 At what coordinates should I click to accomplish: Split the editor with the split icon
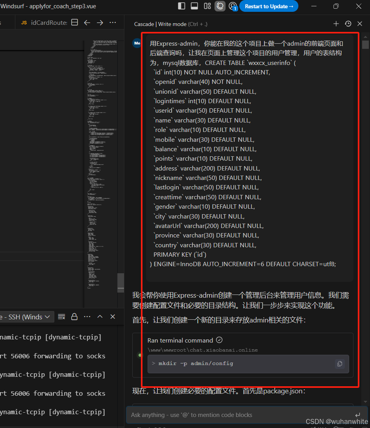[74, 22]
